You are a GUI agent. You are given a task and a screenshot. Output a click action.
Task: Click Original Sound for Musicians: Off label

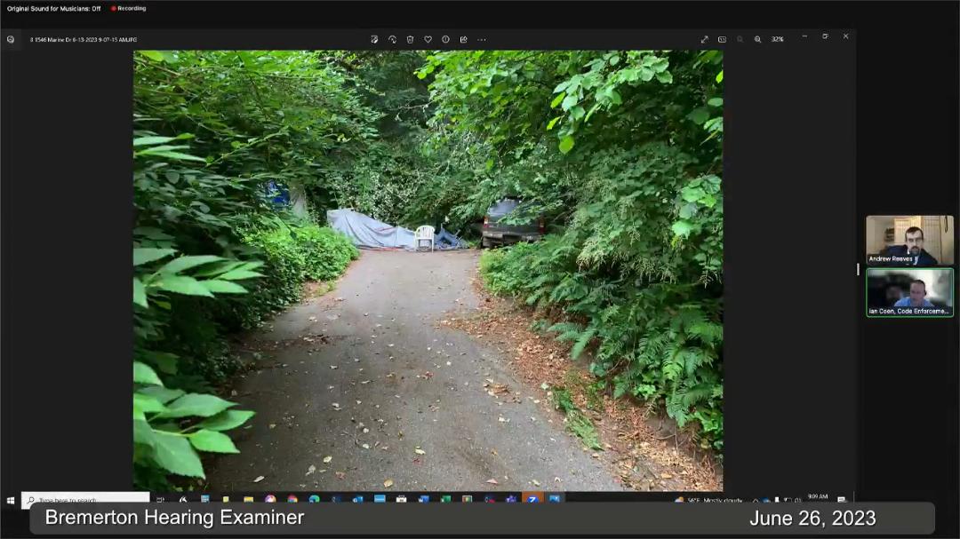click(54, 9)
